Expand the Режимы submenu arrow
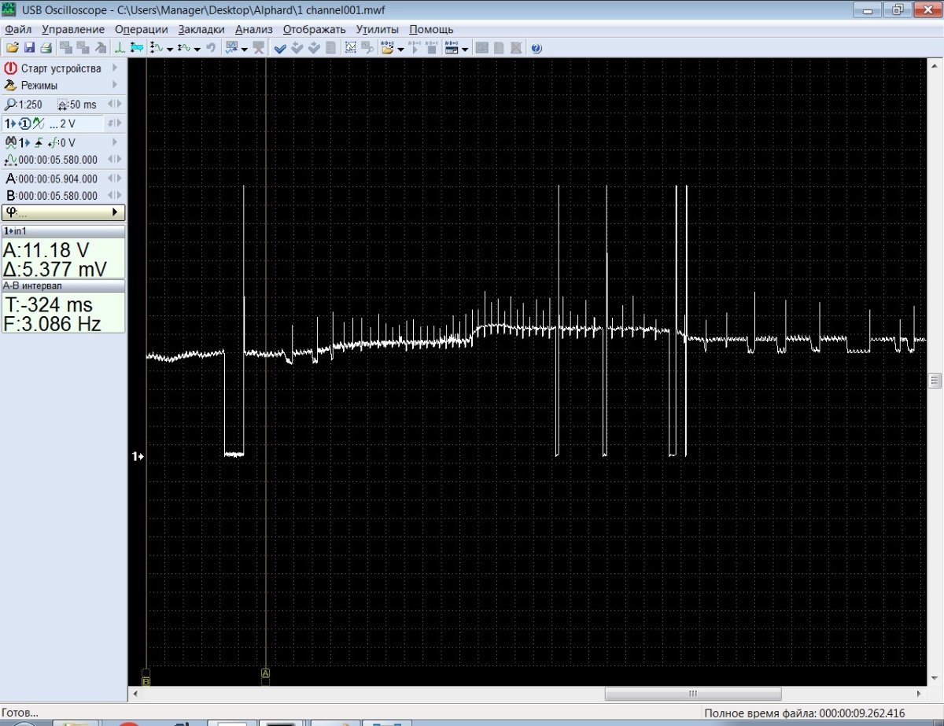This screenshot has width=944, height=726. pos(115,85)
